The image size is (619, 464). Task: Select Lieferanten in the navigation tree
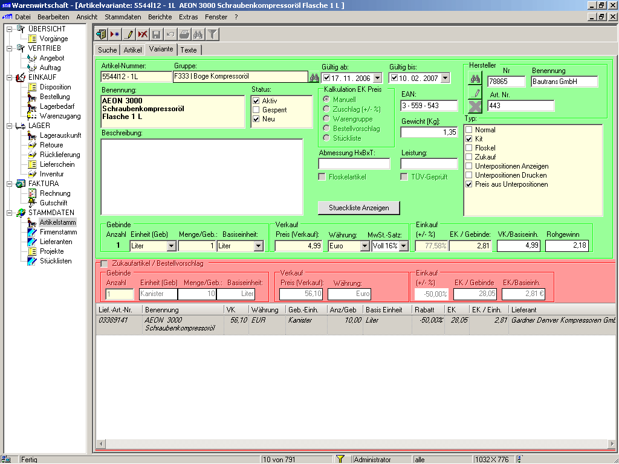click(x=56, y=242)
